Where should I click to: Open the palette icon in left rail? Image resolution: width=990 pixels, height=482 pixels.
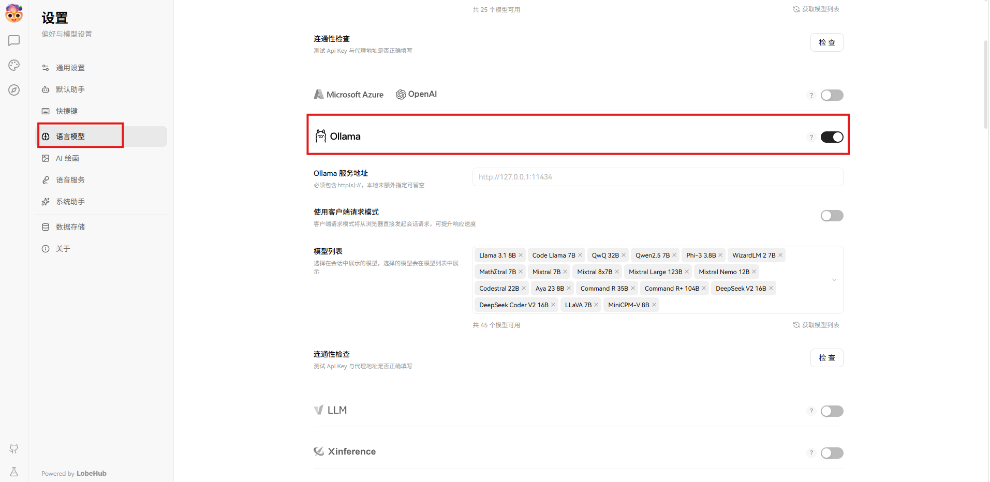(x=14, y=65)
